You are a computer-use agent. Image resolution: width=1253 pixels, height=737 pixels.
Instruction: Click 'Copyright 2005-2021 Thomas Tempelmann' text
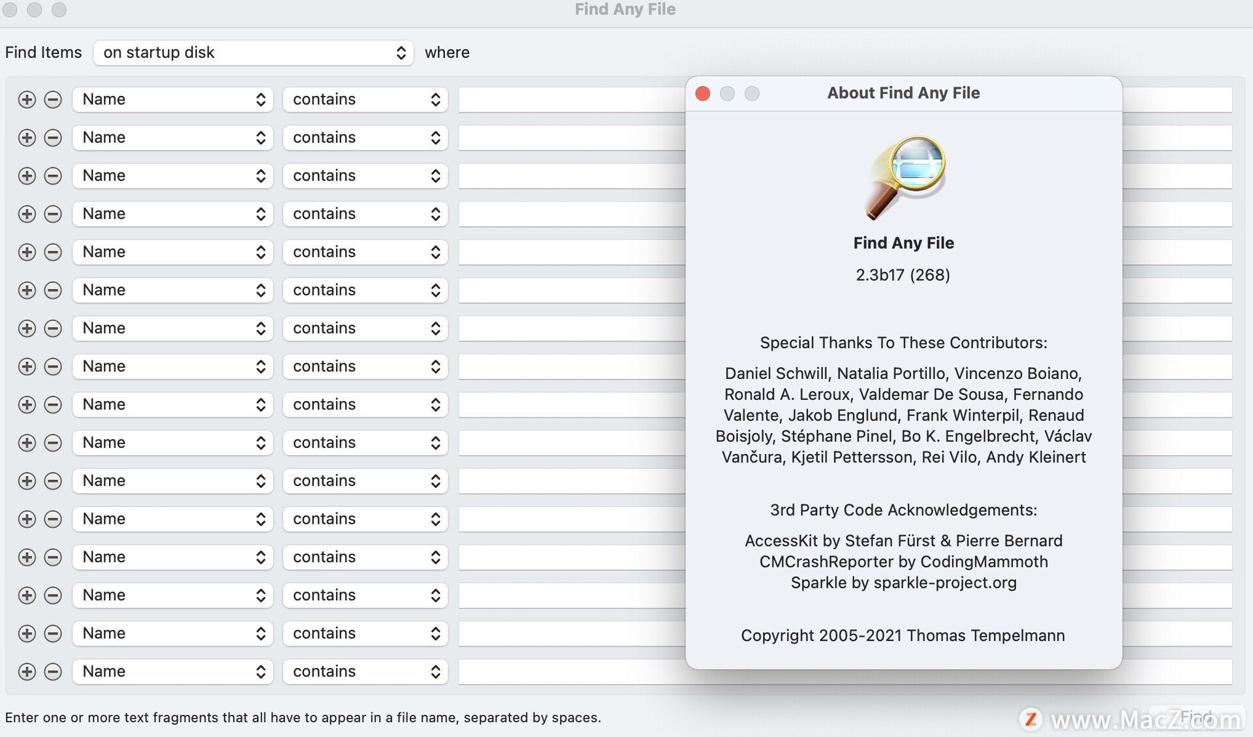coord(903,636)
